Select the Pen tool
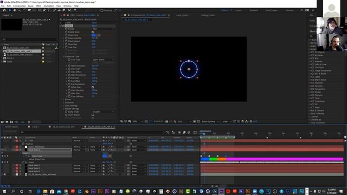This screenshot has width=347, height=195. click(x=44, y=10)
